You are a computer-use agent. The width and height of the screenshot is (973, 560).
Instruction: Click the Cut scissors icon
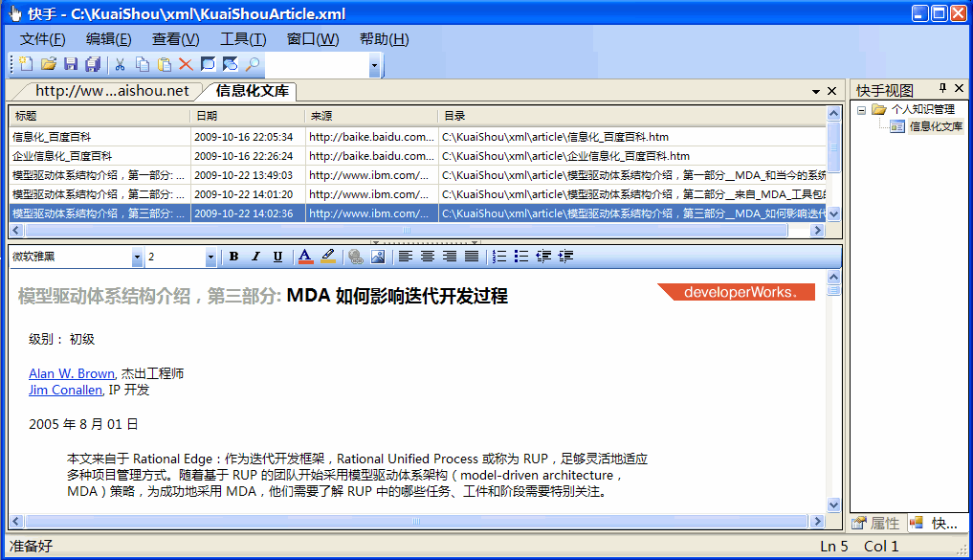pos(121,64)
